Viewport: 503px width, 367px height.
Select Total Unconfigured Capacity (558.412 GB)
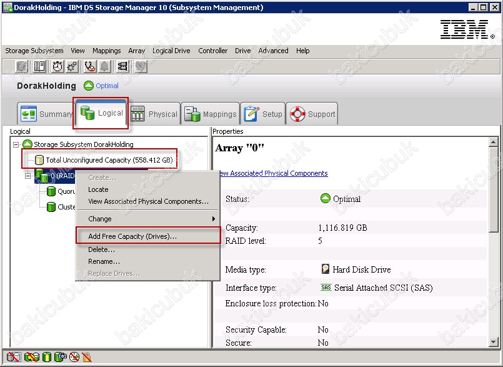point(104,160)
